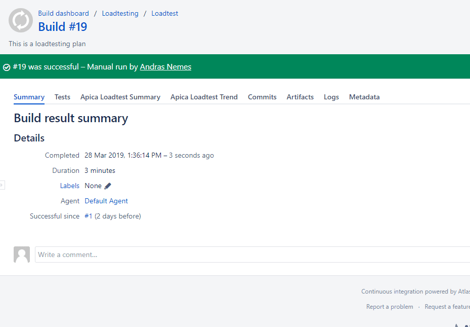Open the Apica Loadtest Summary tab
Viewport: 470px width, 327px height.
120,97
